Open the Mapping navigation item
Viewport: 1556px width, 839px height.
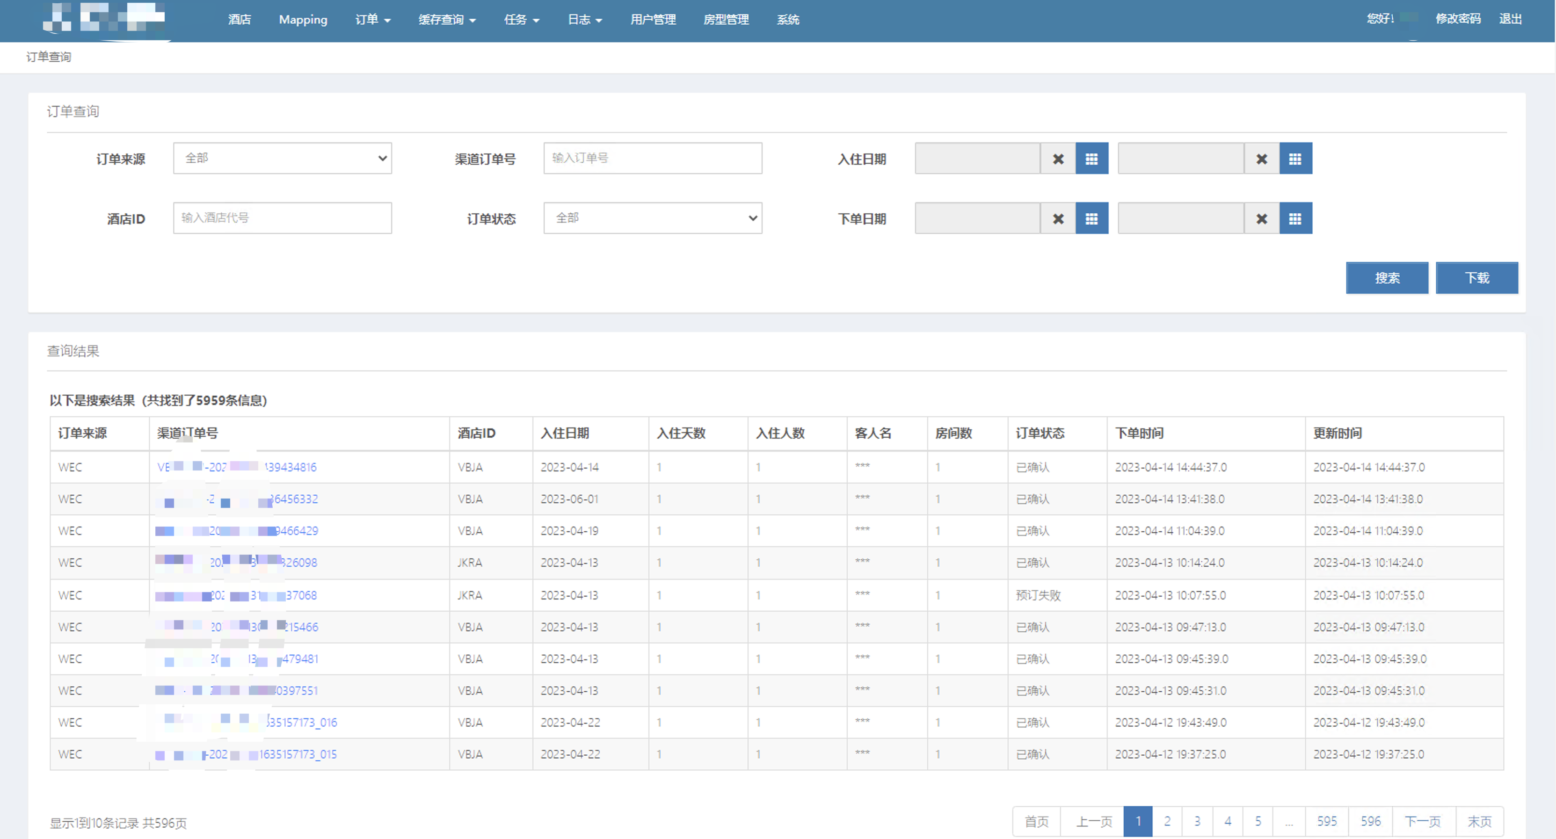click(x=303, y=19)
